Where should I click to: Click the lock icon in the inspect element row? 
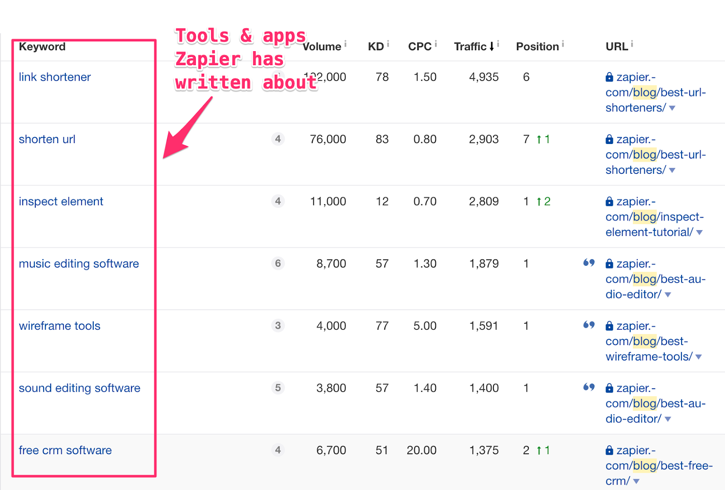click(x=609, y=201)
